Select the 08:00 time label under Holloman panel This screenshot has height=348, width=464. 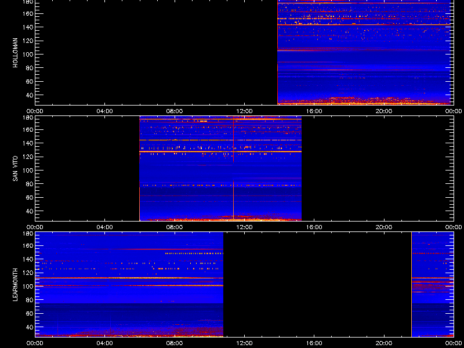175,111
